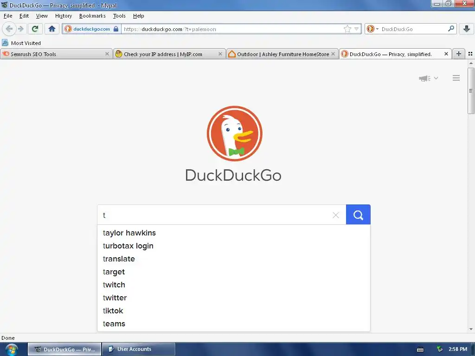Screen dimensions: 475x356
Task: Open the Tools menu
Action: click(119, 16)
